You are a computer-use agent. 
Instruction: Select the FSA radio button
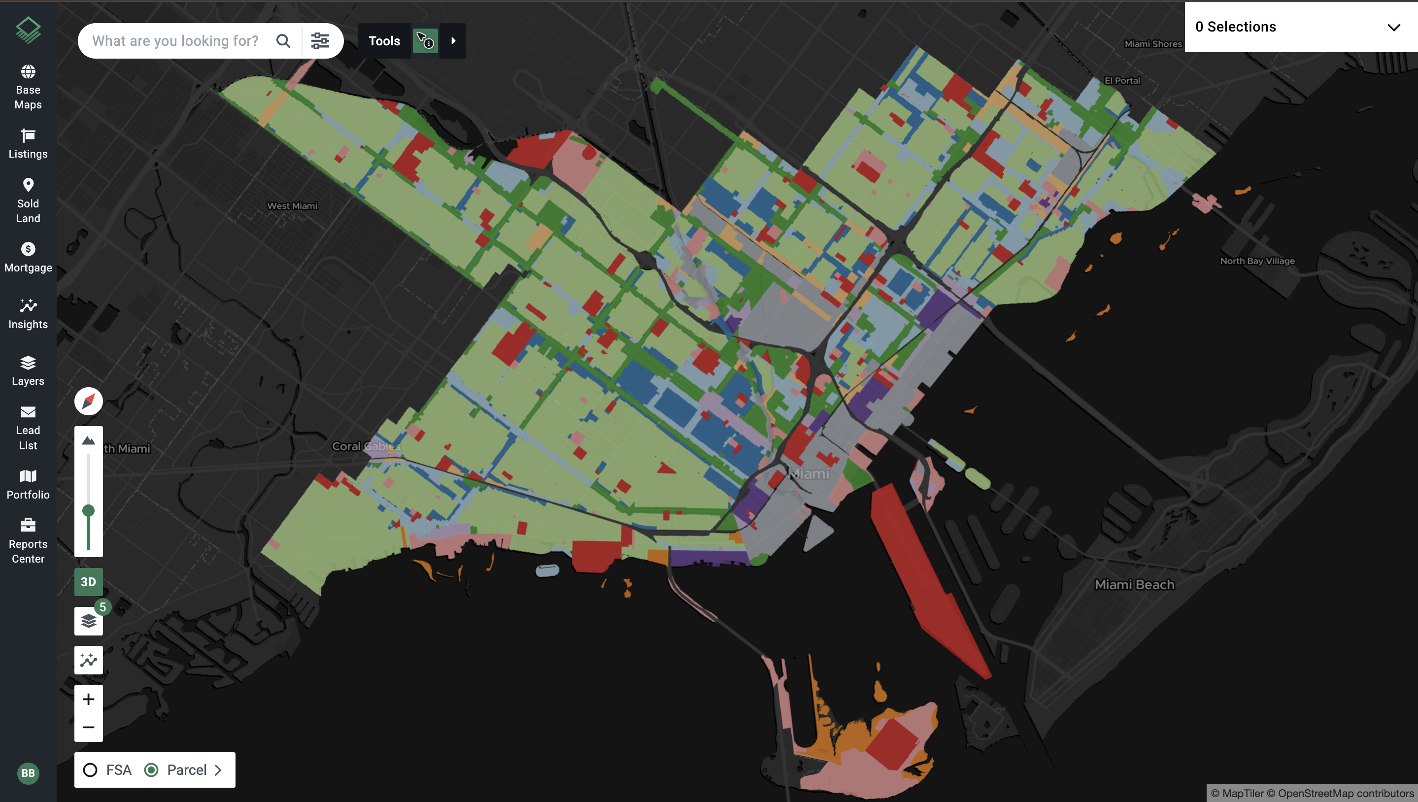point(91,769)
